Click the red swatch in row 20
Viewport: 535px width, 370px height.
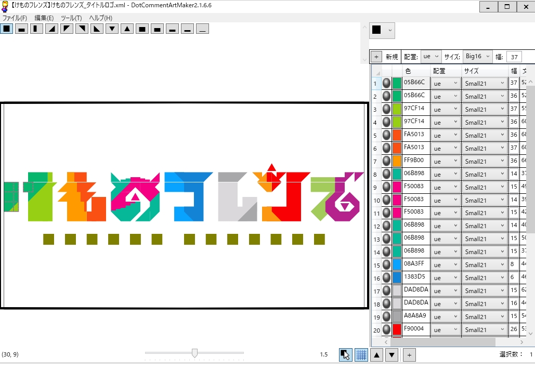(397, 329)
